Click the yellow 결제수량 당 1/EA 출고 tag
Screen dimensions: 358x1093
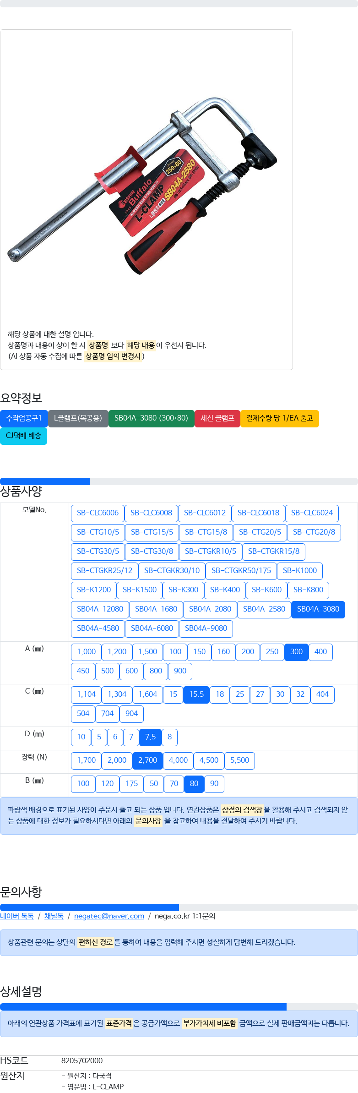(280, 419)
